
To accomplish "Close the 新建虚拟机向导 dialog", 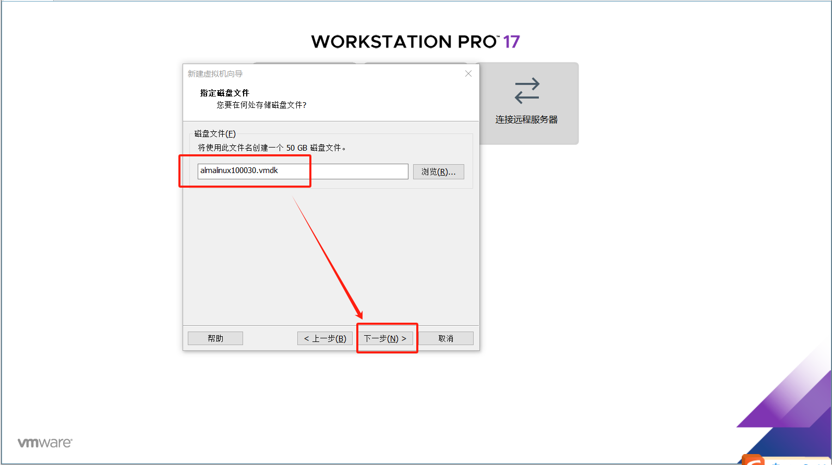I will (468, 74).
